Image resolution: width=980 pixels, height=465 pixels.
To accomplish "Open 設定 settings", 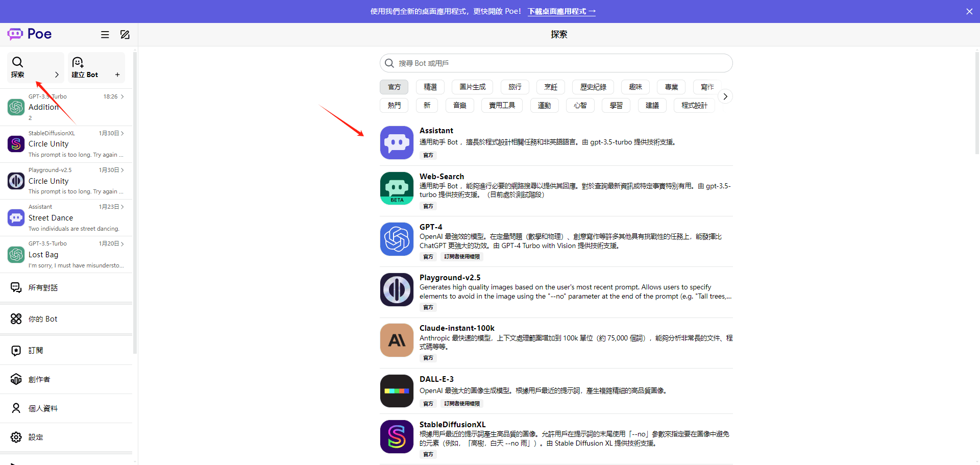I will pos(66,437).
